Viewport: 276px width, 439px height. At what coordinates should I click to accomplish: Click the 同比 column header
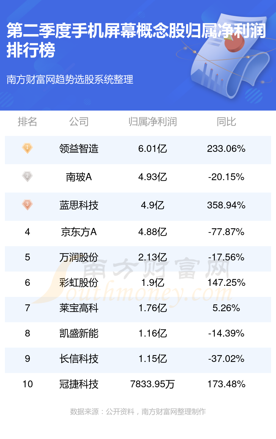click(x=226, y=122)
